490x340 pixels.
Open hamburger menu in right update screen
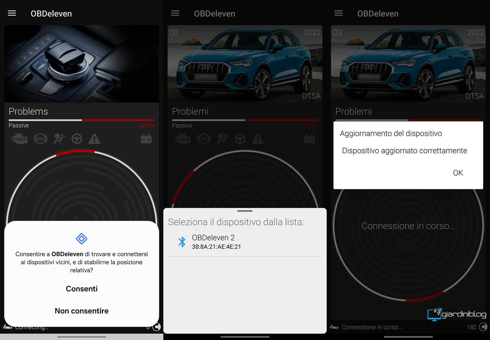339,13
